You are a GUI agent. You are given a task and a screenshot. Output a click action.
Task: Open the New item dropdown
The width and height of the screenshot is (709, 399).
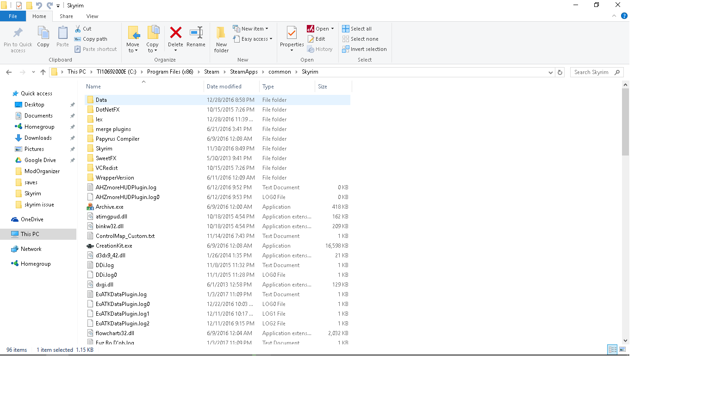coord(250,29)
